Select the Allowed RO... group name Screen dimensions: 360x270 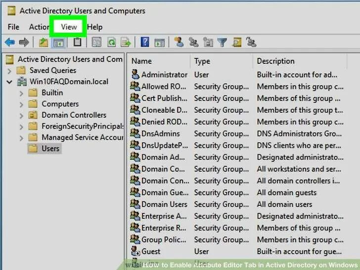[164, 87]
